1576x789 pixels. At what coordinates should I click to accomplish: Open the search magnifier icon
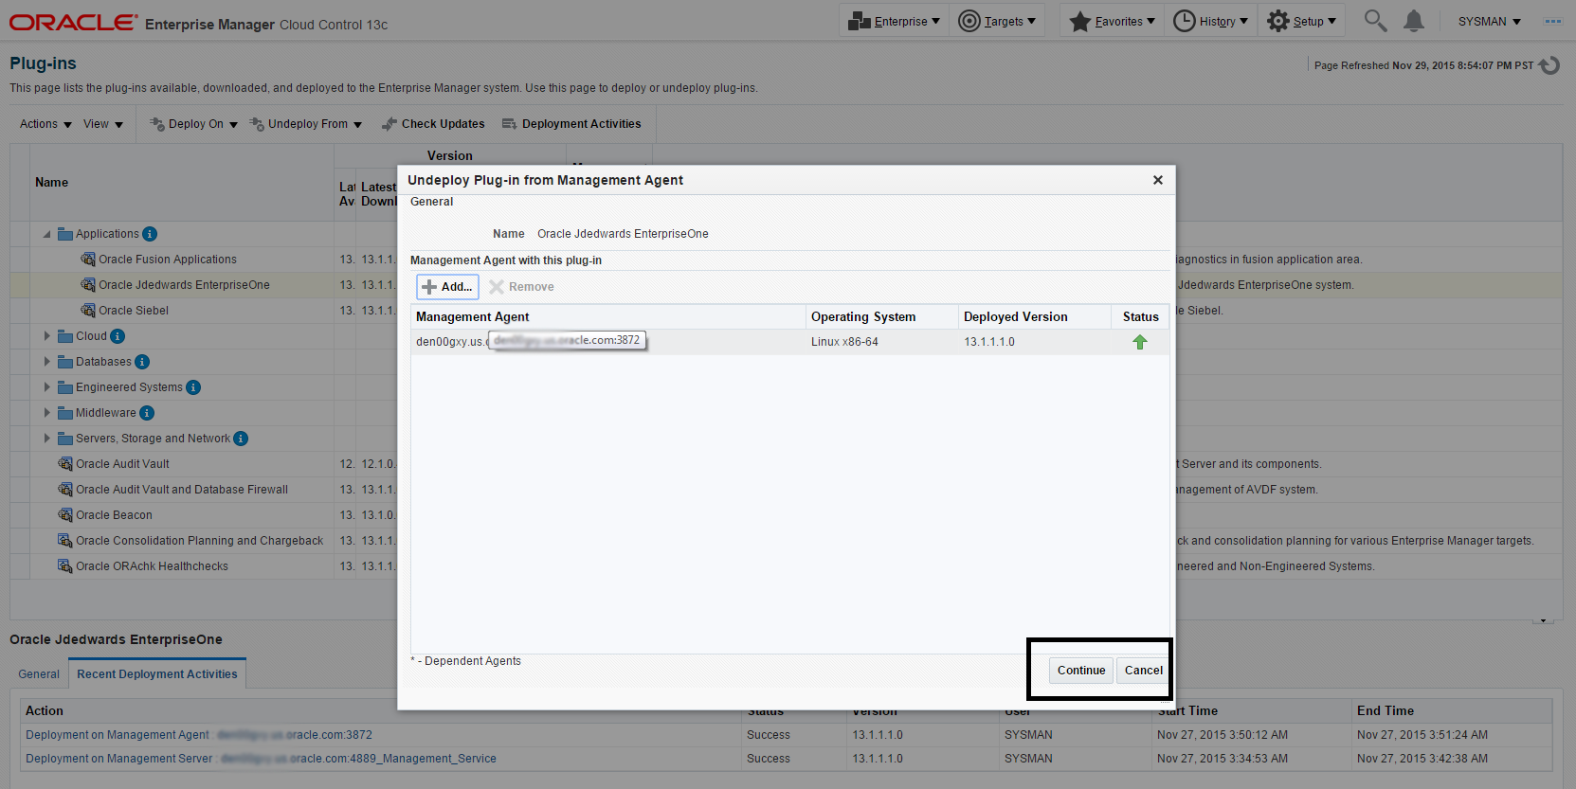point(1375,21)
